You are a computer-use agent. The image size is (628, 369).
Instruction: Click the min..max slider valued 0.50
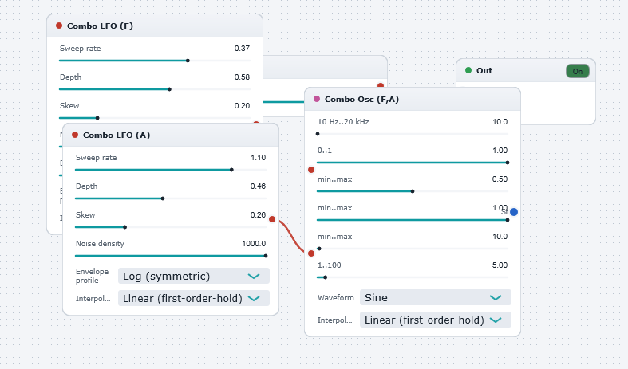click(413, 191)
